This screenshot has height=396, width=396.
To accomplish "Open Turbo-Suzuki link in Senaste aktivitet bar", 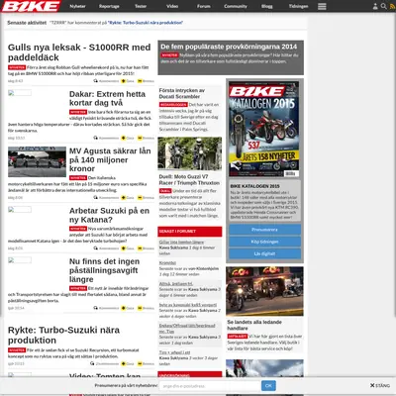I will click(146, 23).
